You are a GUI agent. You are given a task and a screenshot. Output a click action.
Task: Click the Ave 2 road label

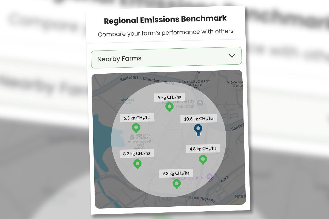tap(225, 179)
